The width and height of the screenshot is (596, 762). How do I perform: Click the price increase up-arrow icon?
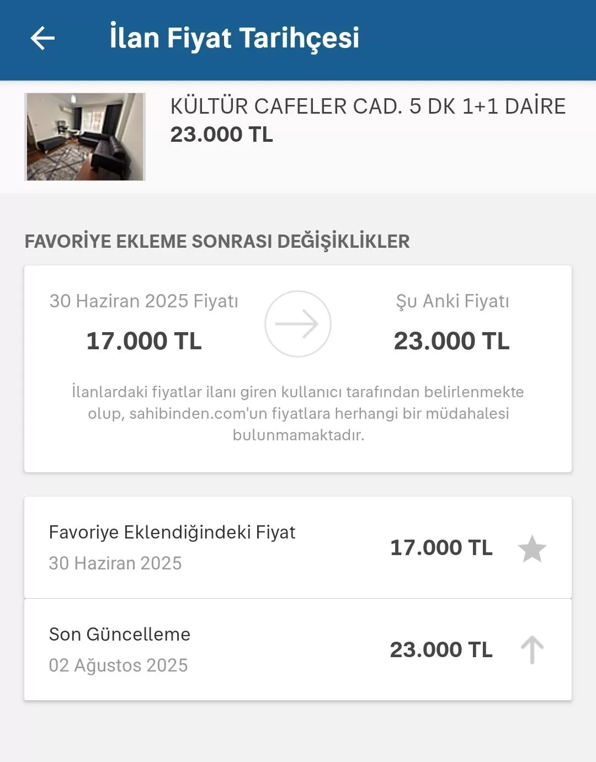[532, 650]
